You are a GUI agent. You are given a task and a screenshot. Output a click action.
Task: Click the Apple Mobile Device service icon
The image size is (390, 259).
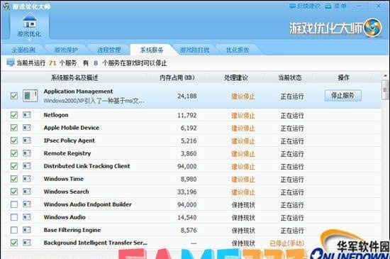tap(27, 128)
